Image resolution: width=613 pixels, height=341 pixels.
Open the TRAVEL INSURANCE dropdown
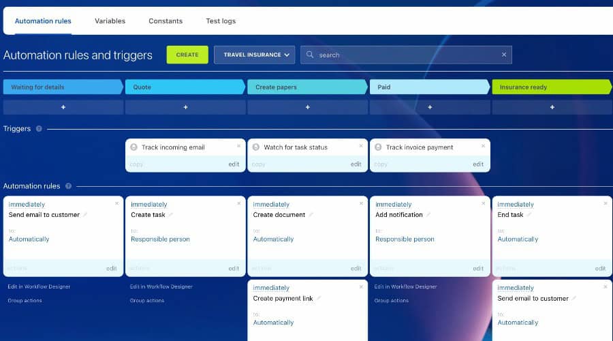(x=255, y=55)
